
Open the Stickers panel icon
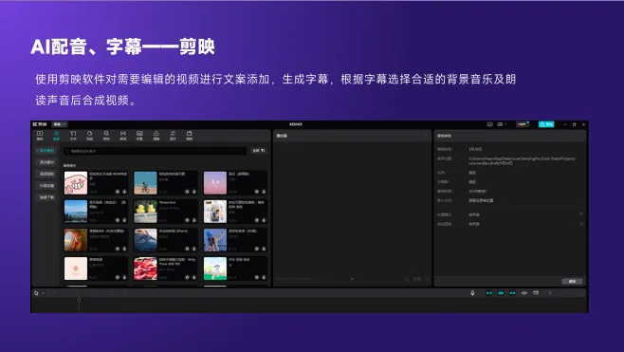pyautogui.click(x=89, y=136)
